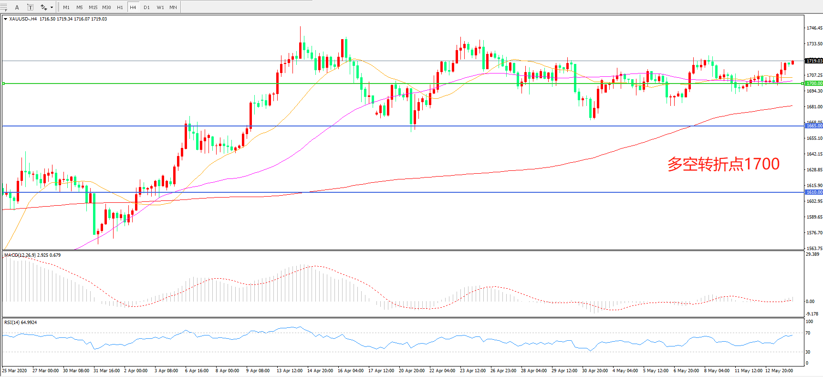Select the Text Label (T) tool
Image resolution: width=823 pixels, height=377 pixels.
30,7
